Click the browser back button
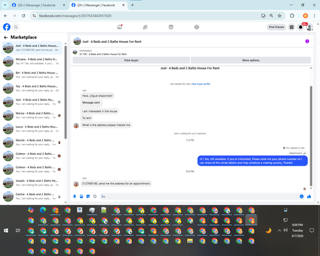 (6, 16)
